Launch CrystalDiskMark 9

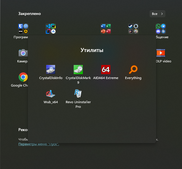coord(78,74)
